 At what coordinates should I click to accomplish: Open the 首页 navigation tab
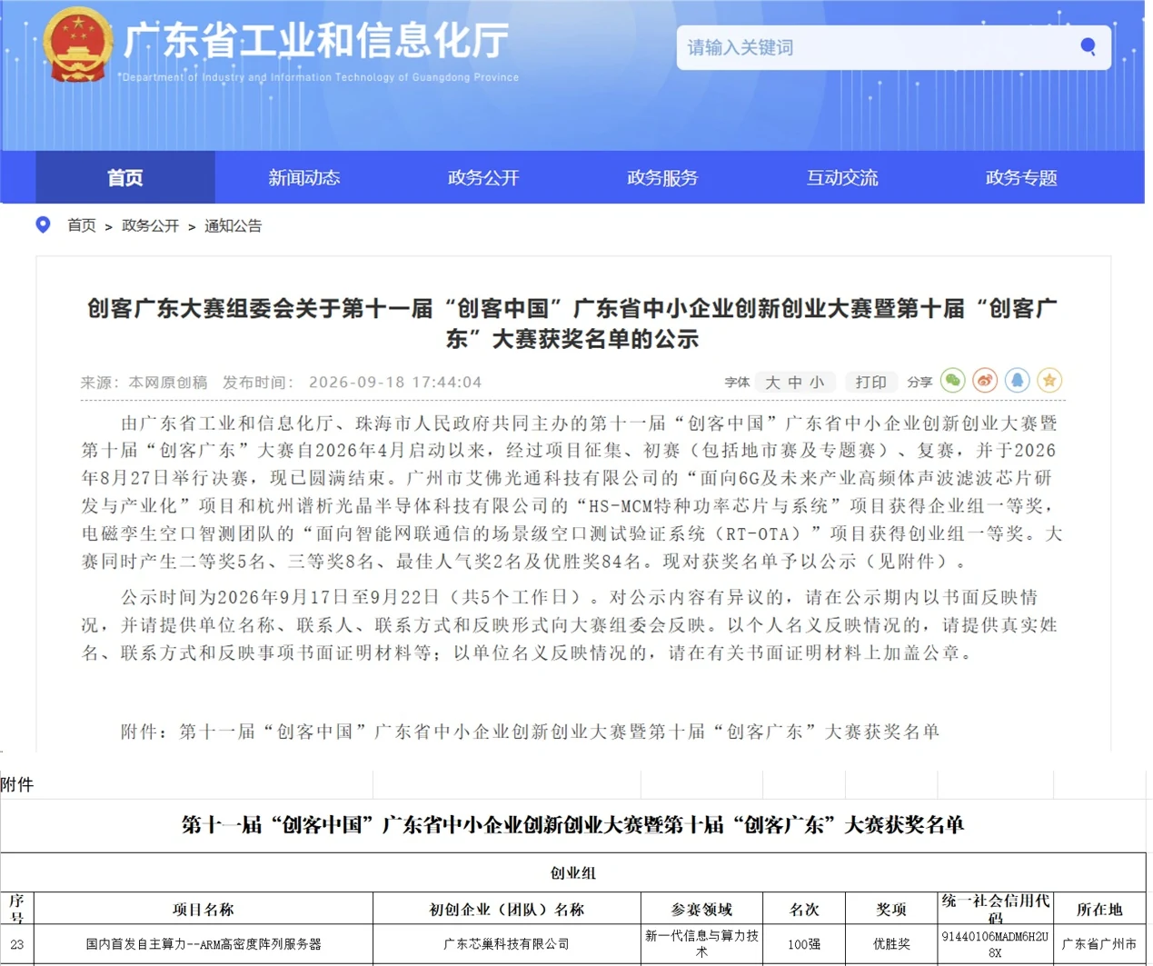pos(125,177)
